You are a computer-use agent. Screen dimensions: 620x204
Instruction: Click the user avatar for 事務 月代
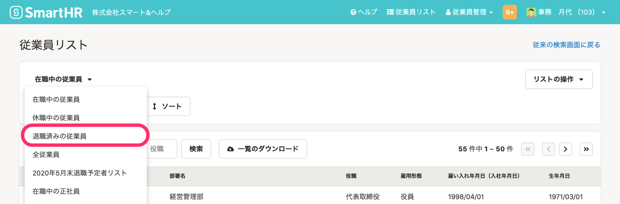coord(531,12)
